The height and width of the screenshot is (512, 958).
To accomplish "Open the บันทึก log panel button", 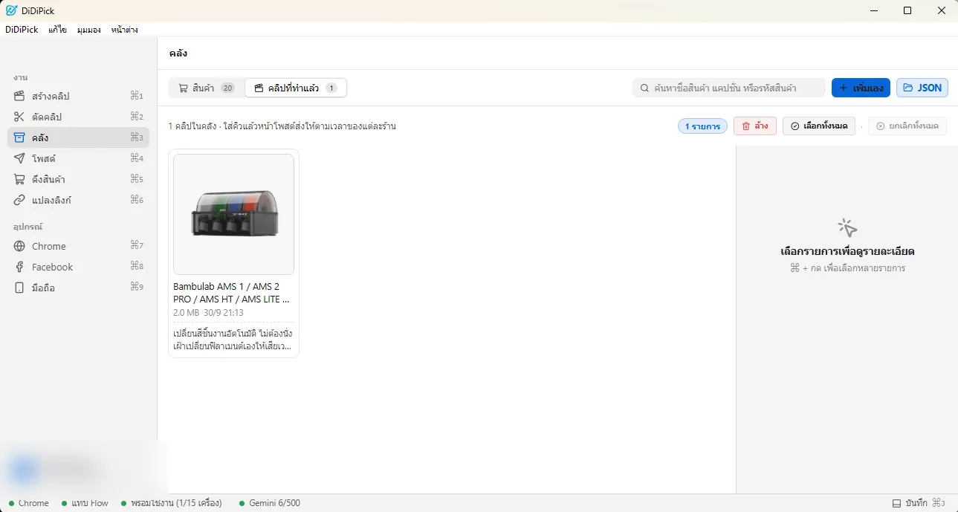I will (x=919, y=503).
